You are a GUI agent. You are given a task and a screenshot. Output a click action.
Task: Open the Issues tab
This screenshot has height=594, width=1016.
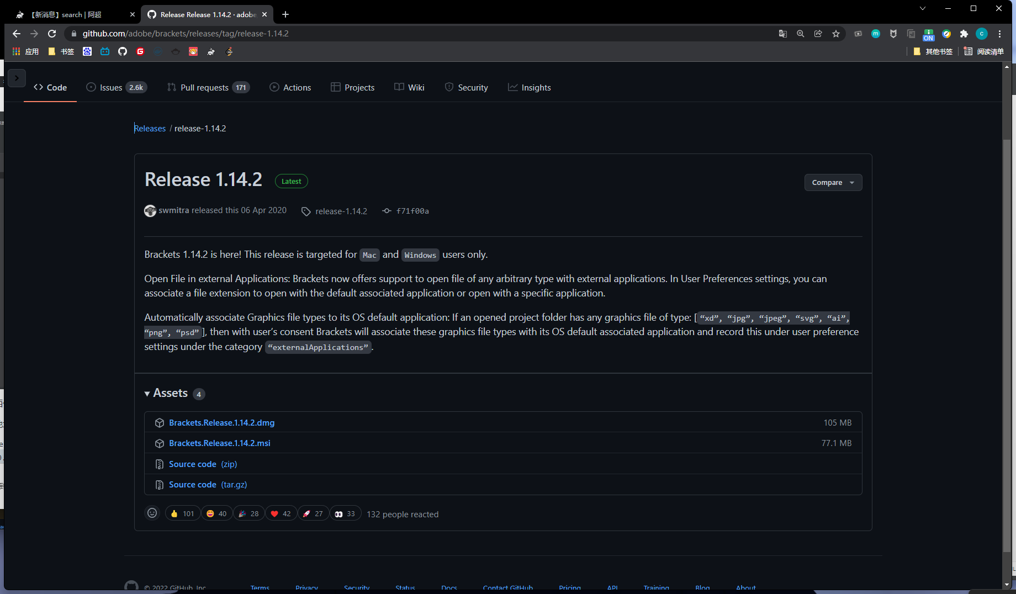pyautogui.click(x=117, y=87)
